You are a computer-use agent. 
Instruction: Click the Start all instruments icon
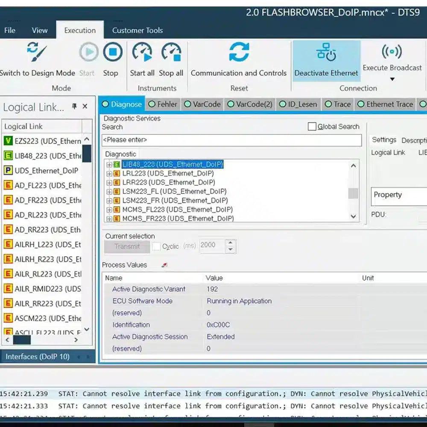(x=142, y=52)
